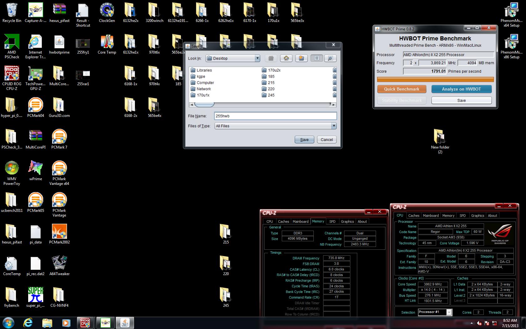This screenshot has height=329, width=526.
Task: Select the WMV PowerToy desktop icon
Action: pyautogui.click(x=12, y=173)
